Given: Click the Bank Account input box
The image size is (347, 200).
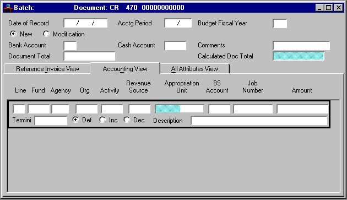Looking at the screenshot, I should click(x=70, y=46).
